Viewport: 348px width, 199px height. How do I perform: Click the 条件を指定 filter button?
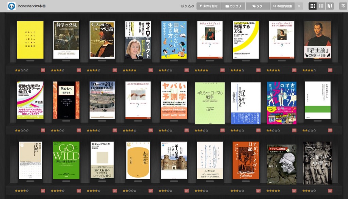coord(208,6)
